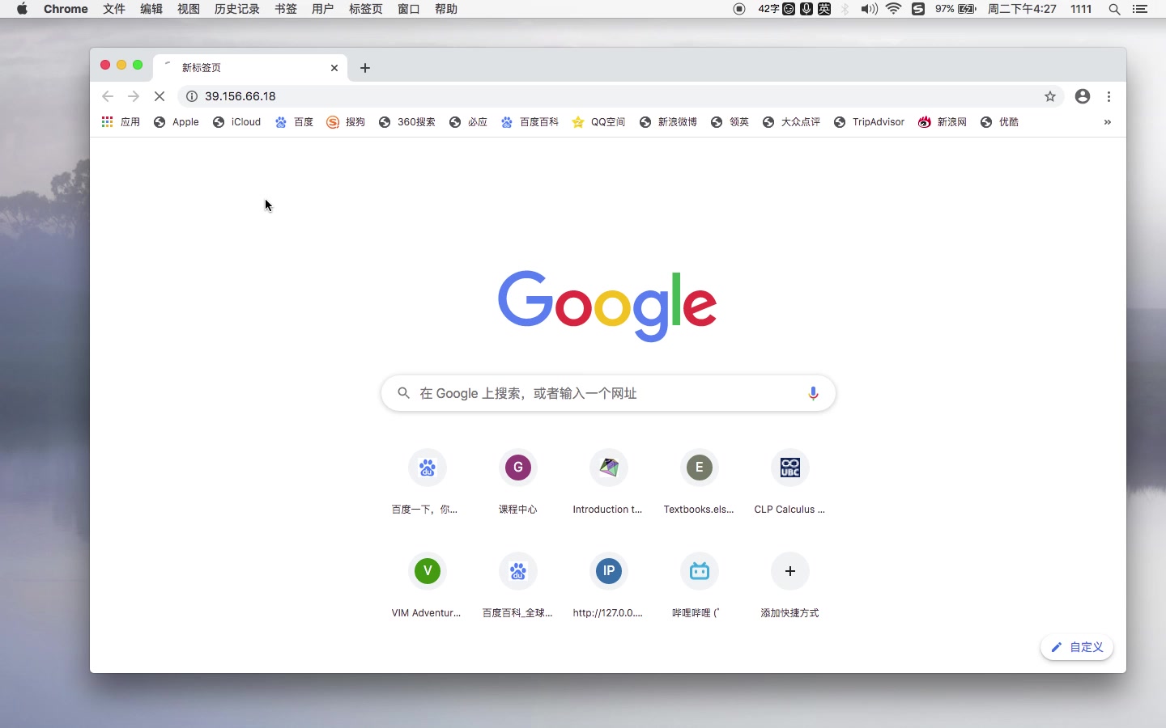Viewport: 1166px width, 728px height.
Task: Open the QQ空间 bookmark
Action: [x=599, y=122]
